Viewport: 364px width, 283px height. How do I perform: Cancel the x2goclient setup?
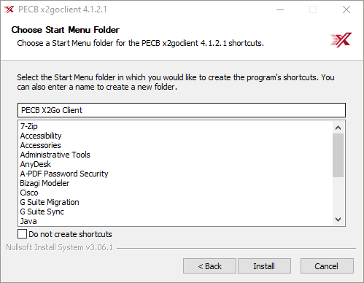(x=327, y=266)
